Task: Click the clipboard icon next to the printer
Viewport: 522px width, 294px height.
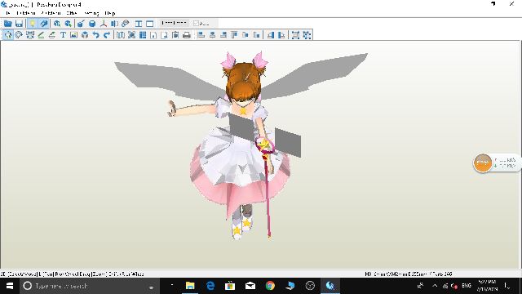Action: [x=175, y=34]
